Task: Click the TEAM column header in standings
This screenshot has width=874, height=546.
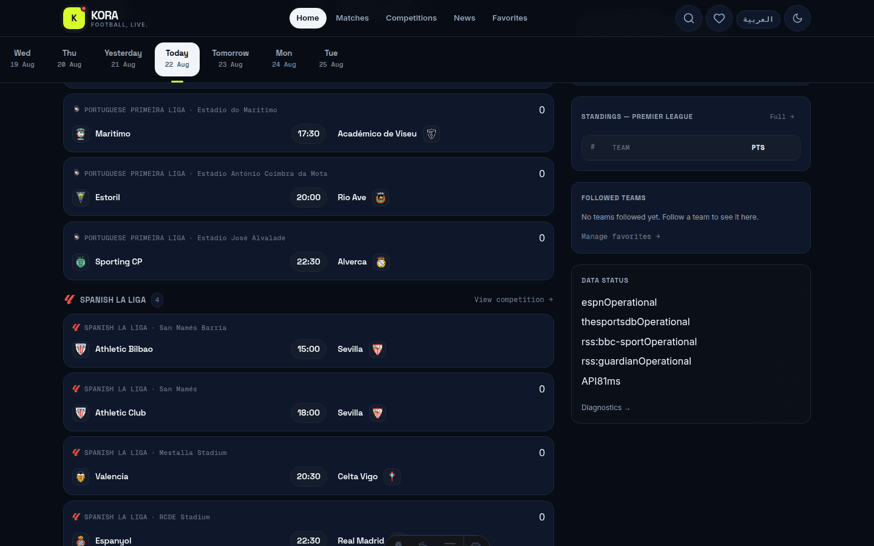Action: tap(621, 147)
